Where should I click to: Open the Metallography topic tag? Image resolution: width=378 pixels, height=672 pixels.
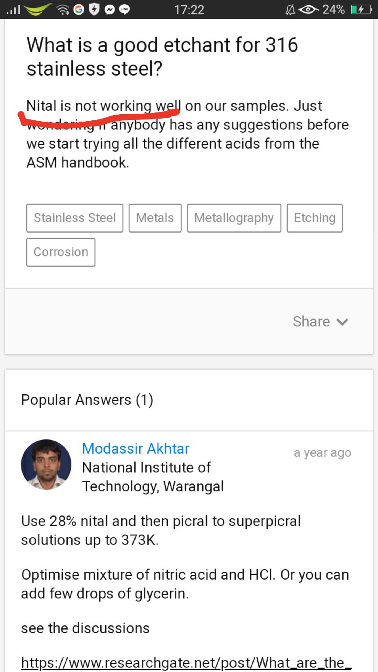234,218
